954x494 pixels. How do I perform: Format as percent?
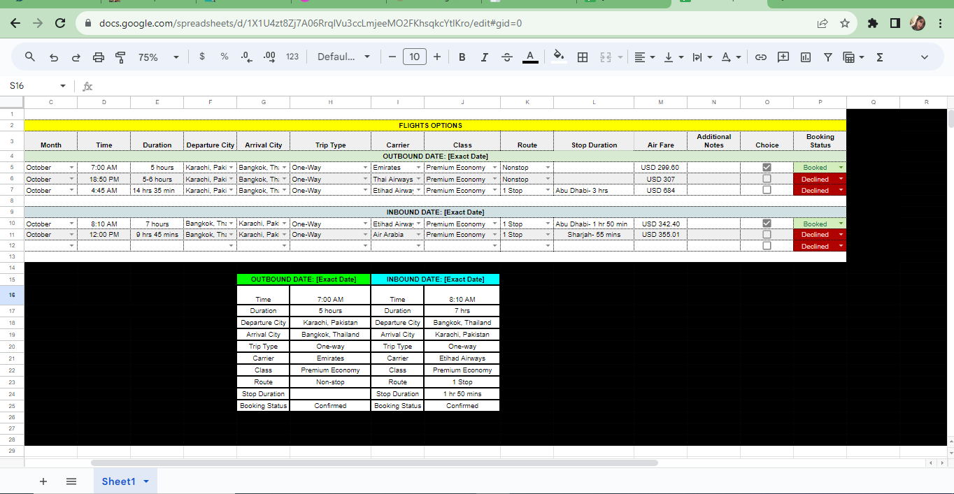click(x=225, y=57)
